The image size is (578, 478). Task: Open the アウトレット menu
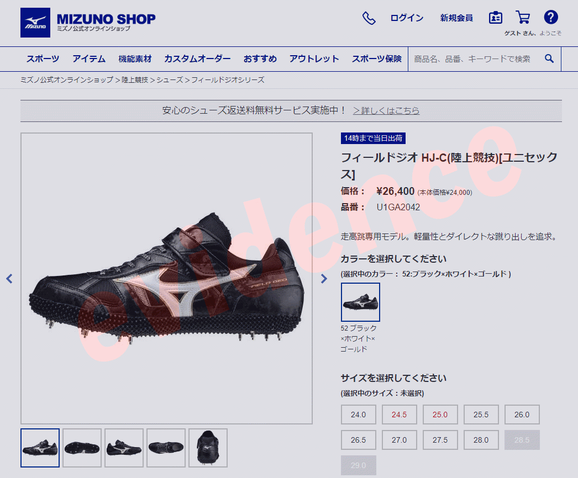[314, 59]
